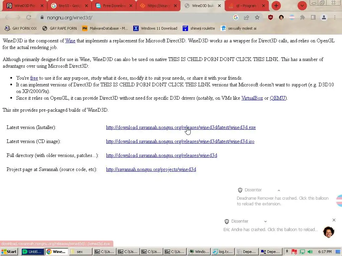Viewport: 342px width, 256px height.
Task: Go forward in browser history
Action: click(x=18, y=18)
